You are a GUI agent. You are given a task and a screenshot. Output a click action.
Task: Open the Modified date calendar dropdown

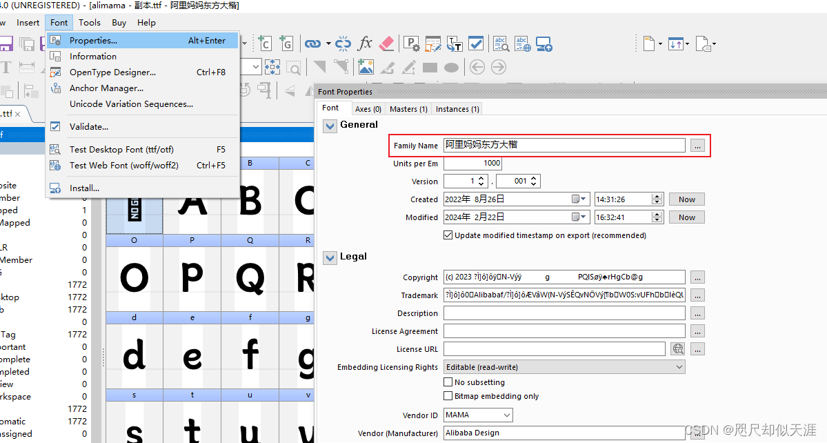click(579, 217)
